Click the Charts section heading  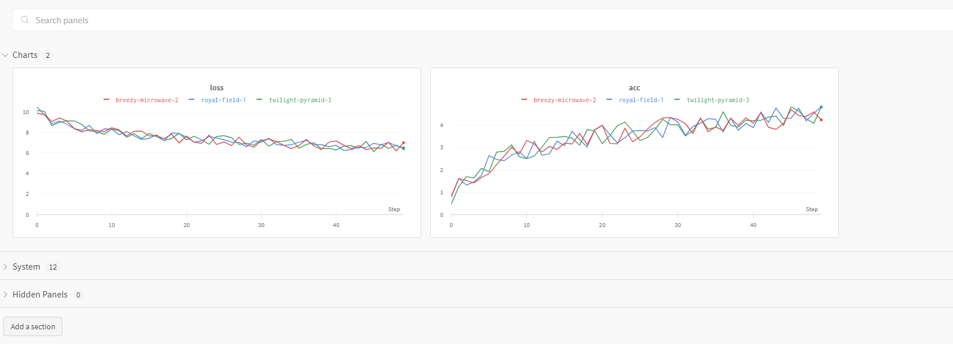click(25, 55)
